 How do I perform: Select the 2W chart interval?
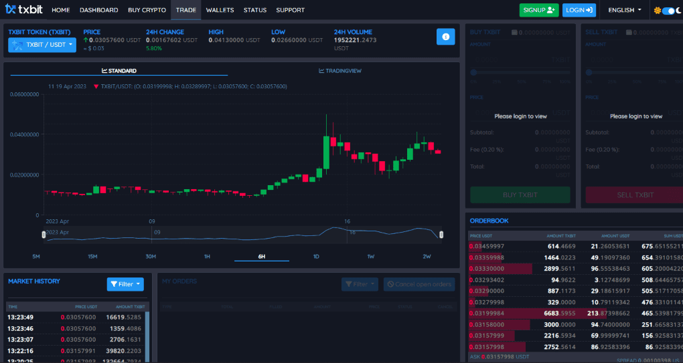427,257
